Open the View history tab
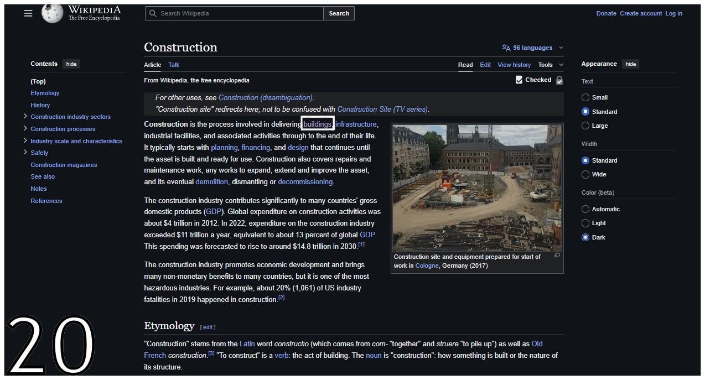Image resolution: width=705 pixels, height=380 pixels. [514, 65]
